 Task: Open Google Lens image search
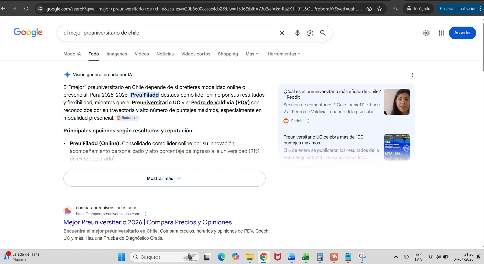[310, 33]
